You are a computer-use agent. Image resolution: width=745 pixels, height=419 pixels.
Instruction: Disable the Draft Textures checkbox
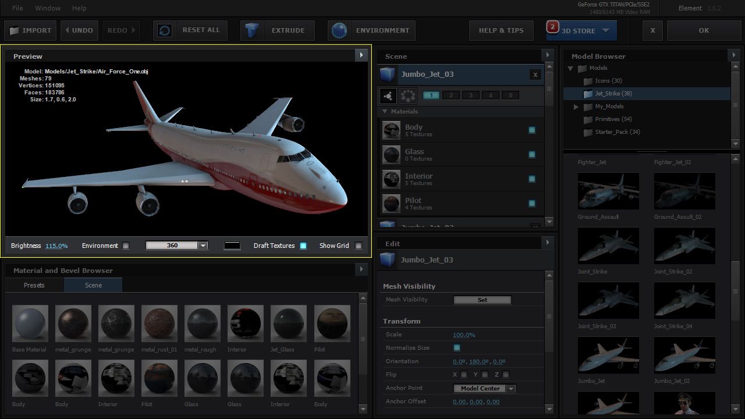(x=303, y=246)
